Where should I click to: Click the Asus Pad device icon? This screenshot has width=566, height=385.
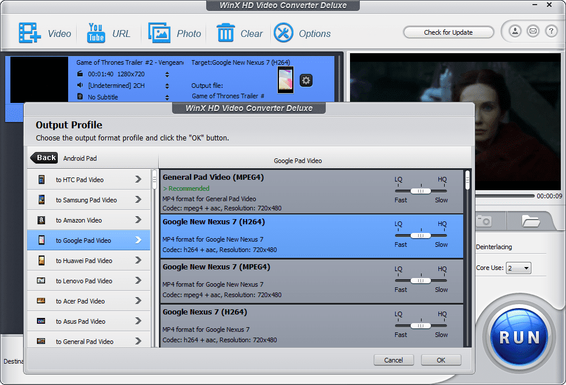coord(41,321)
